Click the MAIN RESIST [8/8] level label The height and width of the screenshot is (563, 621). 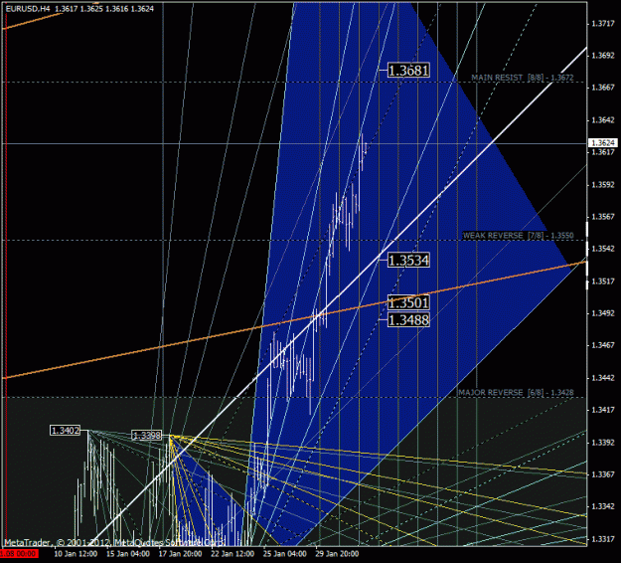click(x=523, y=78)
